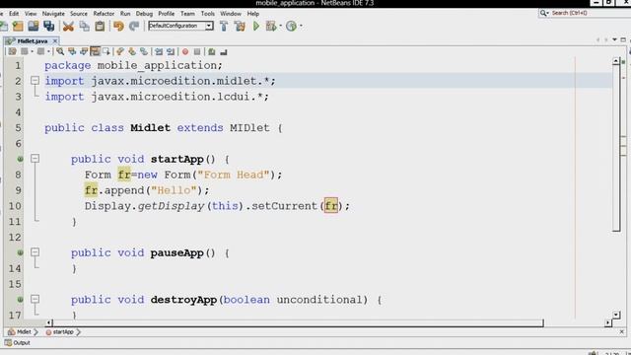631x355 pixels.
Task: Run project with green play icon
Action: pyautogui.click(x=256, y=27)
